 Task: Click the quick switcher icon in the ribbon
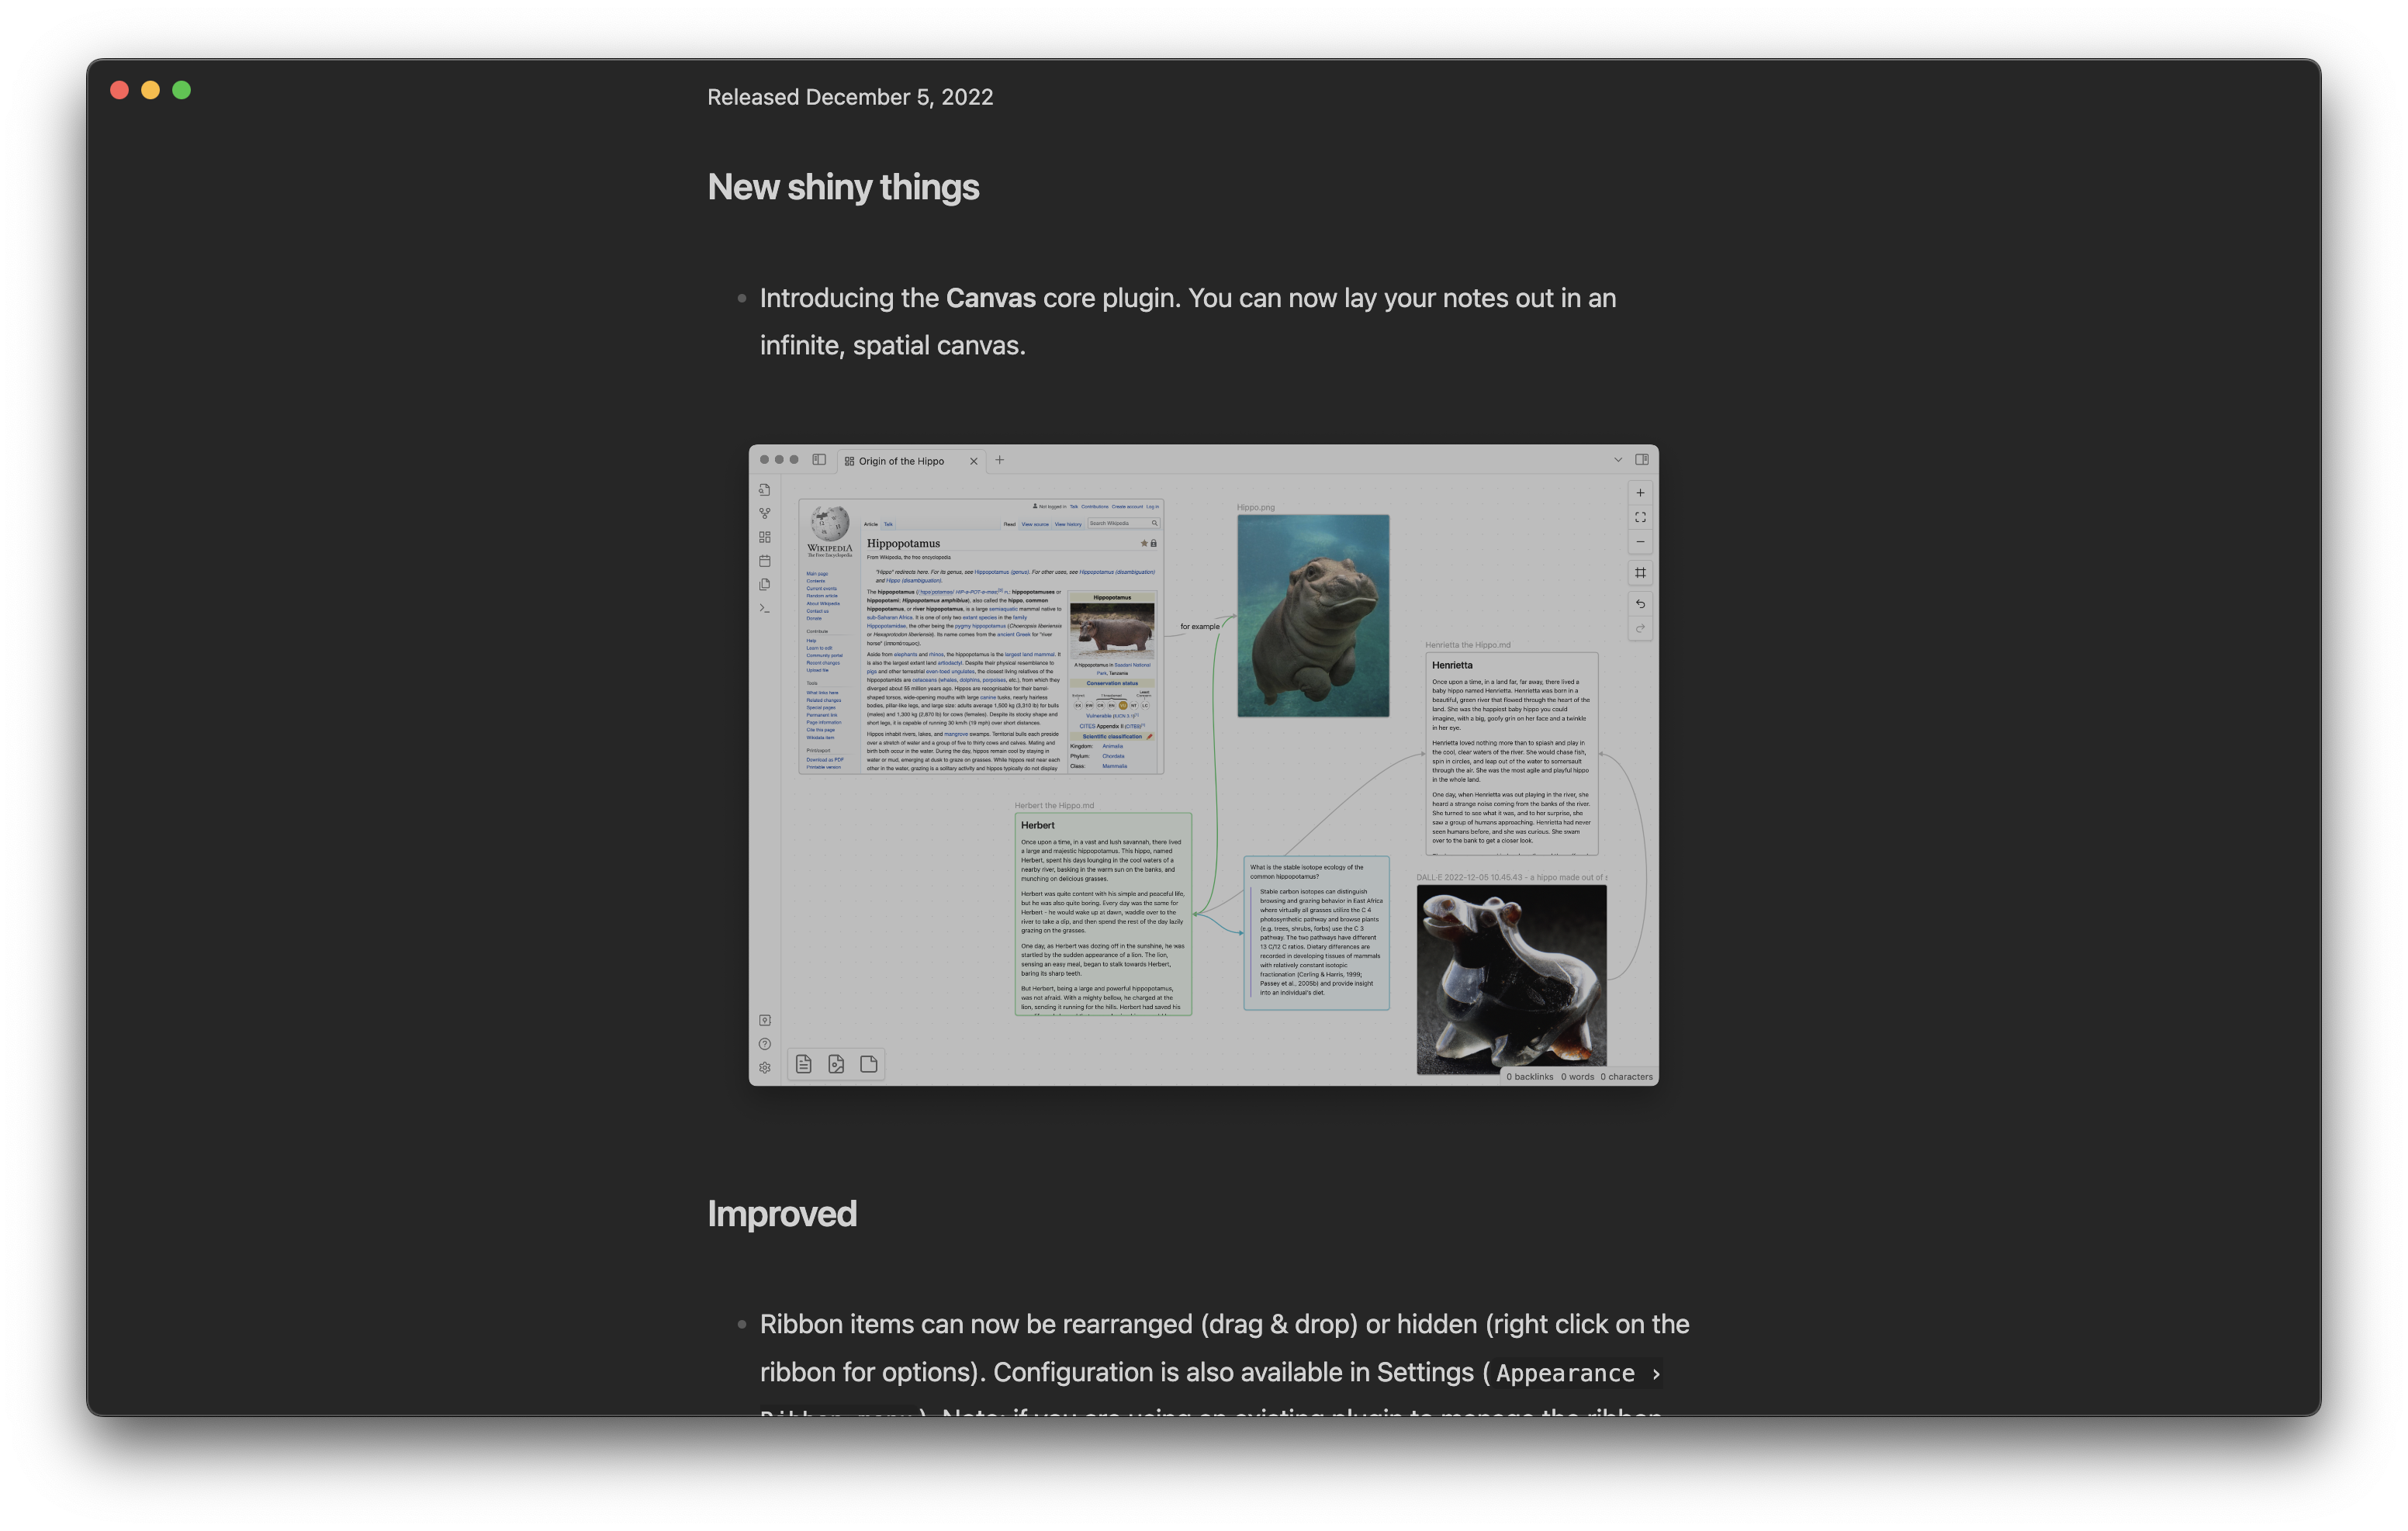(764, 490)
